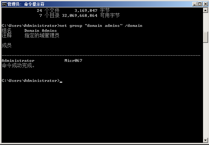Maximize the command prompt window
This screenshot has width=209, height=145.
pos(200,4)
